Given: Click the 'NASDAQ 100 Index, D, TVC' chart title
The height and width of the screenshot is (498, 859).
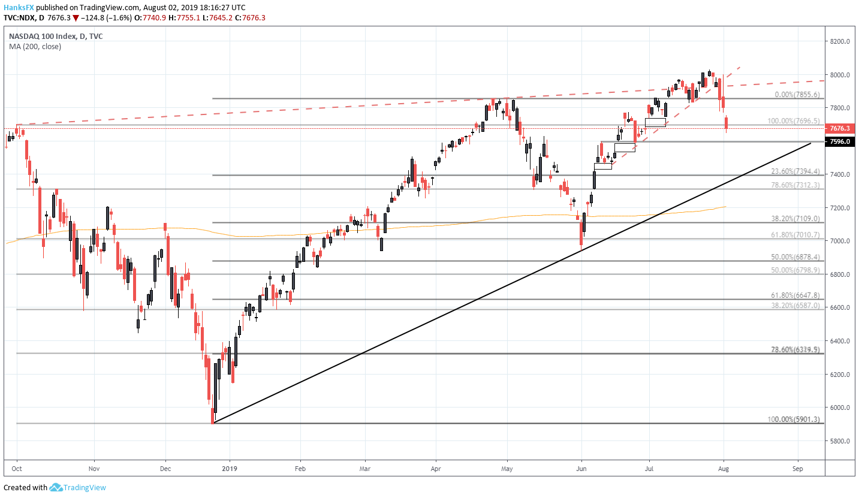Looking at the screenshot, I should (x=55, y=36).
